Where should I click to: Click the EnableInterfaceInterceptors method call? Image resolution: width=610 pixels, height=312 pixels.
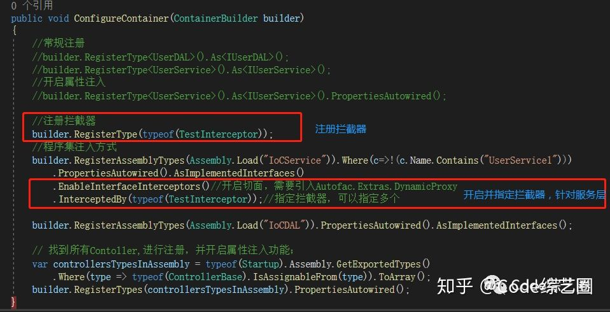tap(128, 186)
